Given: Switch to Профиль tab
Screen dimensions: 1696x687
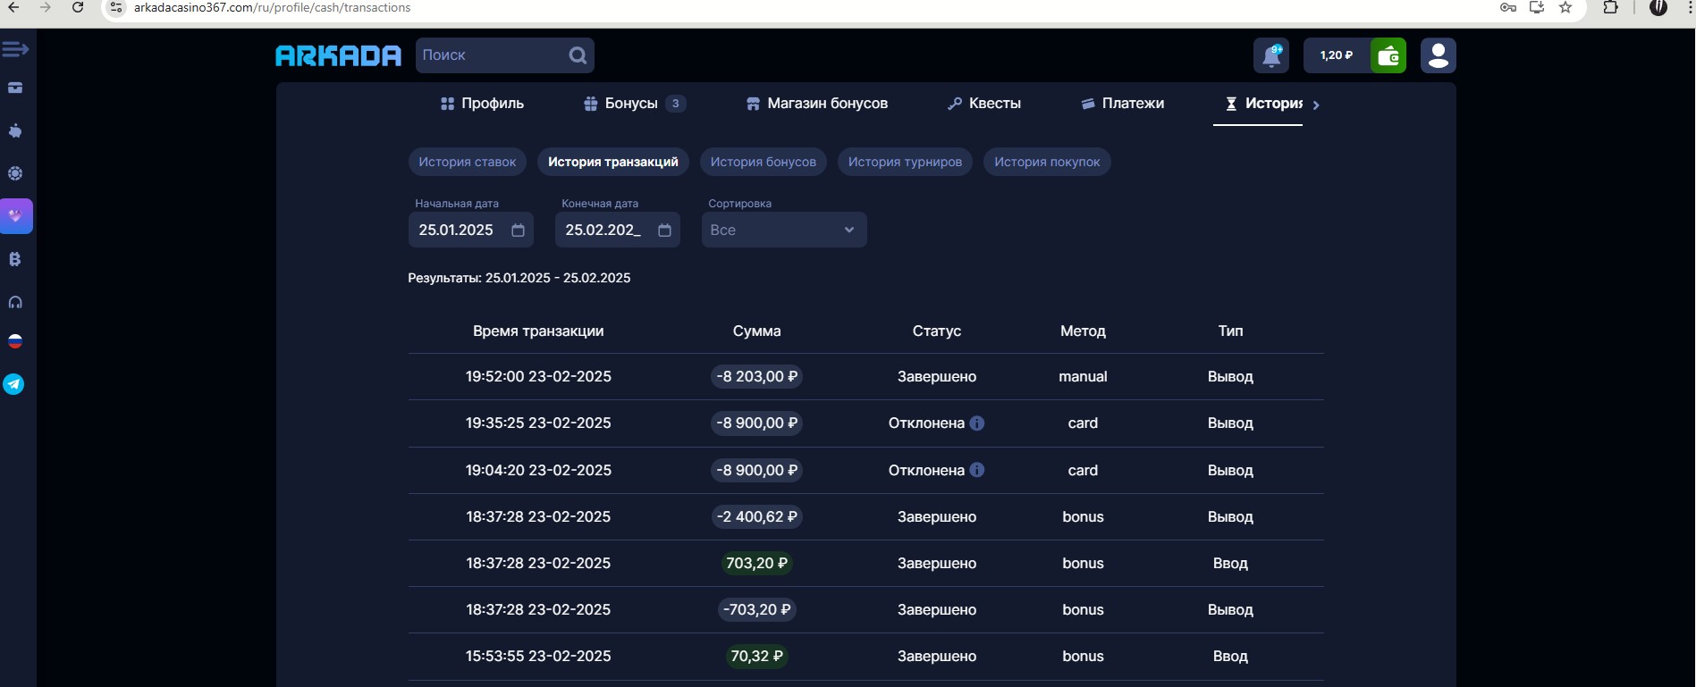Looking at the screenshot, I should (482, 104).
